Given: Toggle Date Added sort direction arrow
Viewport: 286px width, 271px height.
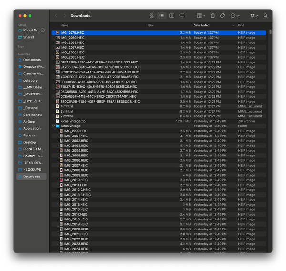Looking at the screenshot, I should pos(233,25).
